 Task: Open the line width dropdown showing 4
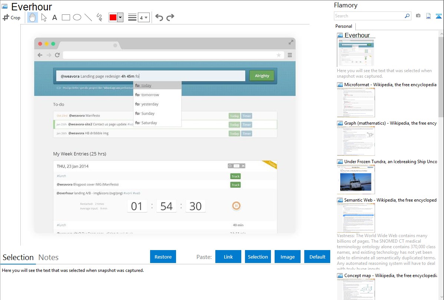(x=144, y=17)
